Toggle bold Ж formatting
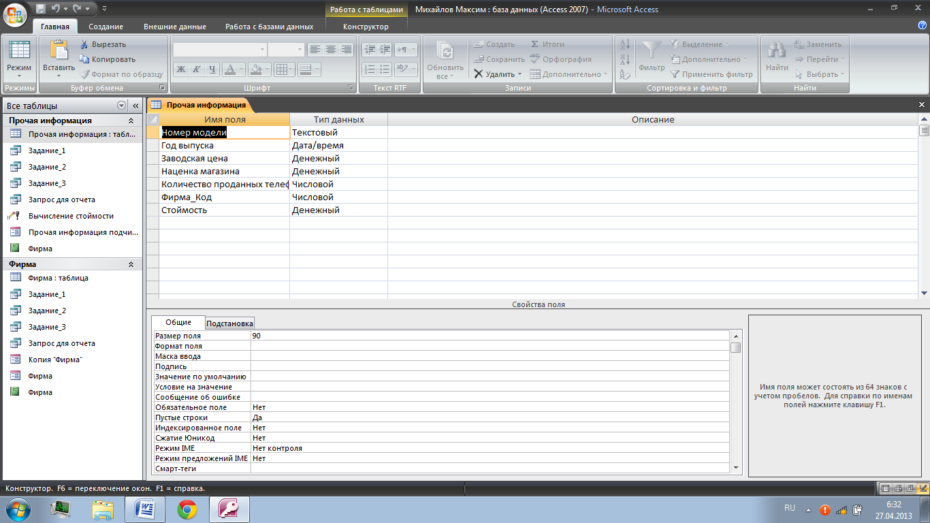930x523 pixels. click(180, 69)
